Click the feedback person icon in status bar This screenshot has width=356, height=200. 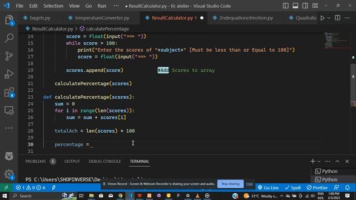point(336,188)
